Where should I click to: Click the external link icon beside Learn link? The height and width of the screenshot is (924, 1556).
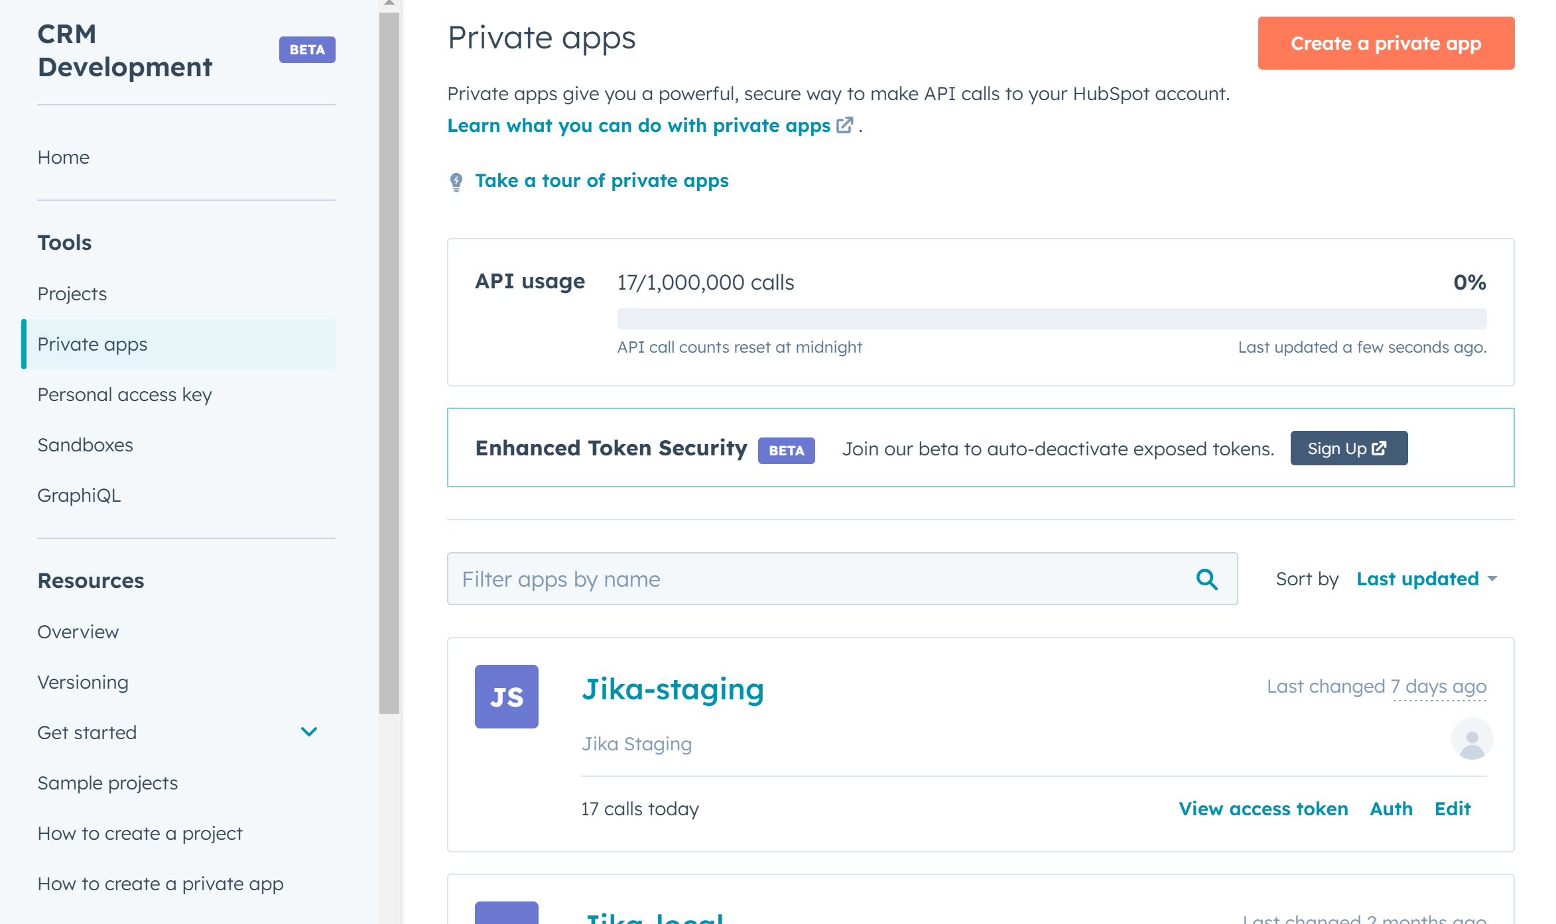pyautogui.click(x=844, y=125)
